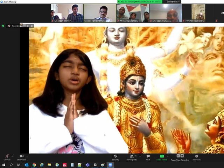Open the View Options dropdown
The width and height of the screenshot is (224, 168).
[x=173, y=2]
